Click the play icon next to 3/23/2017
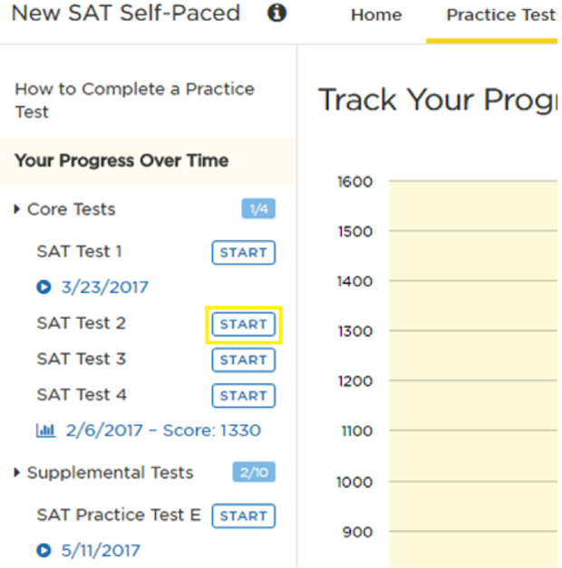 (44, 287)
